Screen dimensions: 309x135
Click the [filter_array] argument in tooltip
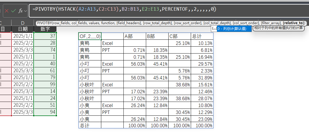(x=271, y=23)
